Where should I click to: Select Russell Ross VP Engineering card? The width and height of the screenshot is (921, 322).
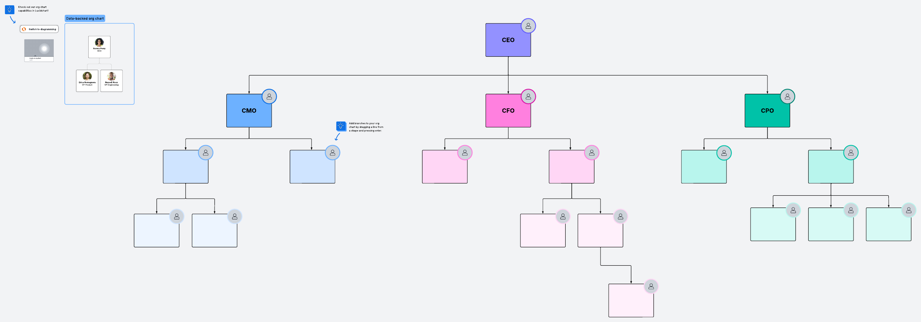click(x=112, y=81)
